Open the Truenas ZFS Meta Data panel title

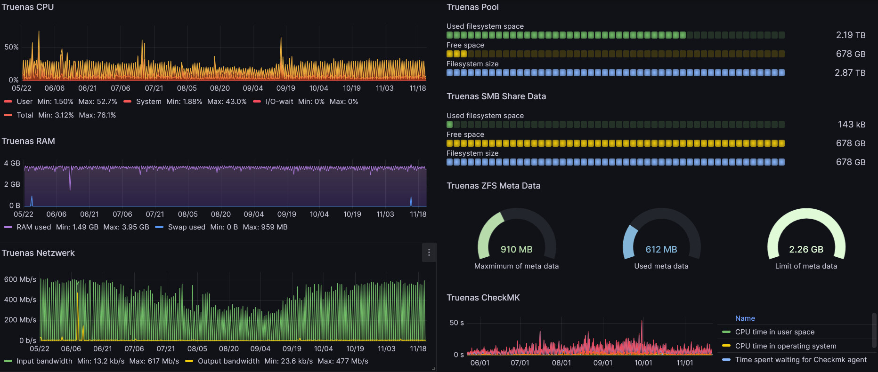(493, 186)
